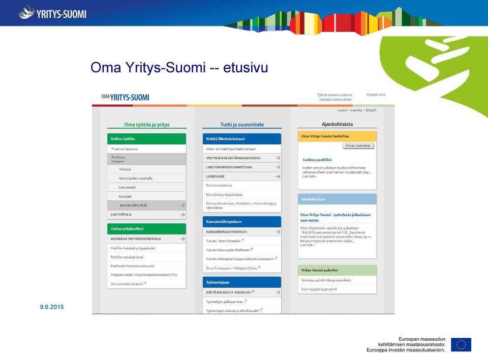488x353 pixels.
Task: Click Lue lisää under Tarkista profiilisi
Action: [x=310, y=176]
